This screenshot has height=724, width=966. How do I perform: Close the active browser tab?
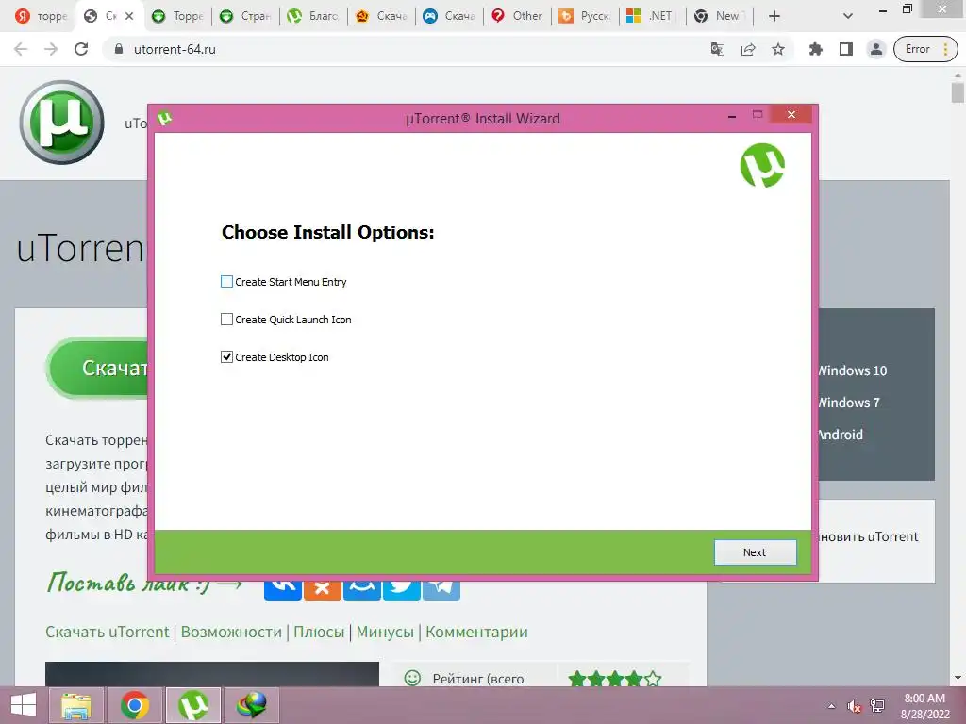[x=129, y=16]
